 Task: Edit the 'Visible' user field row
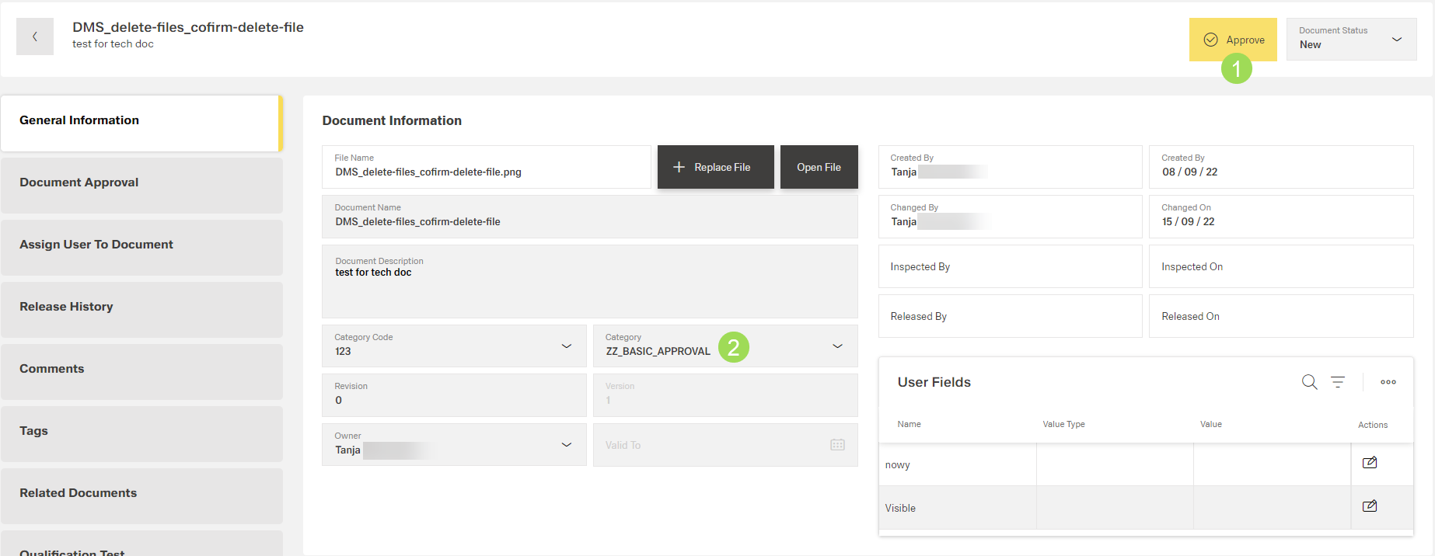click(x=1370, y=506)
